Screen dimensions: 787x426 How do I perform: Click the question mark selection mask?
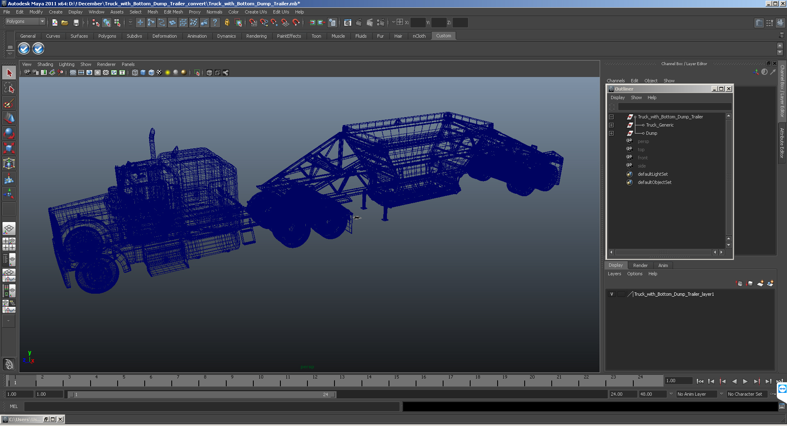[215, 23]
